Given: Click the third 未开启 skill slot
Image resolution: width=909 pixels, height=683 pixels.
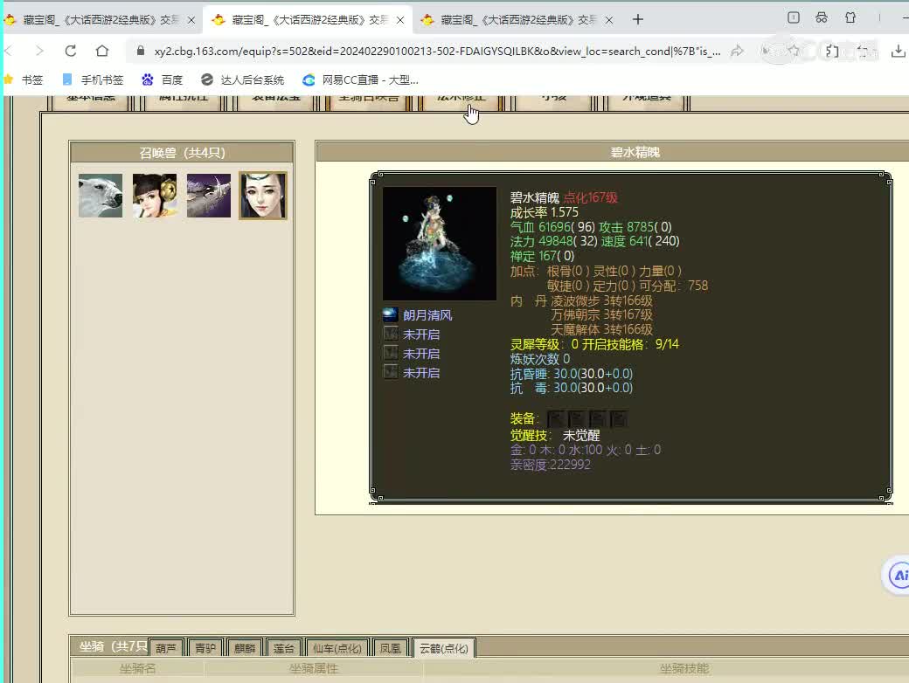Looking at the screenshot, I should (x=390, y=372).
